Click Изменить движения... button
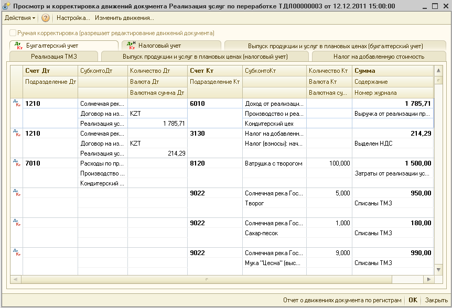Image resolution: width=452 pixels, height=308 pixels. click(124, 18)
